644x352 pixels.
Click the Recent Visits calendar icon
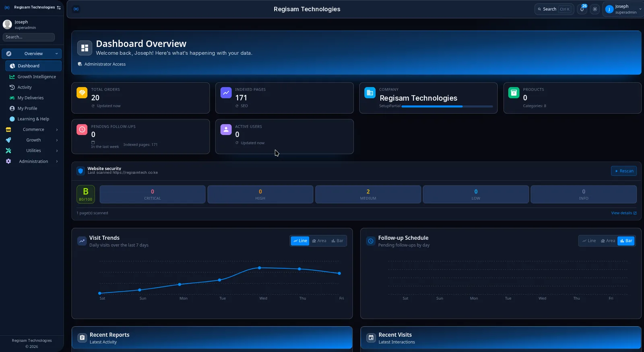click(371, 338)
